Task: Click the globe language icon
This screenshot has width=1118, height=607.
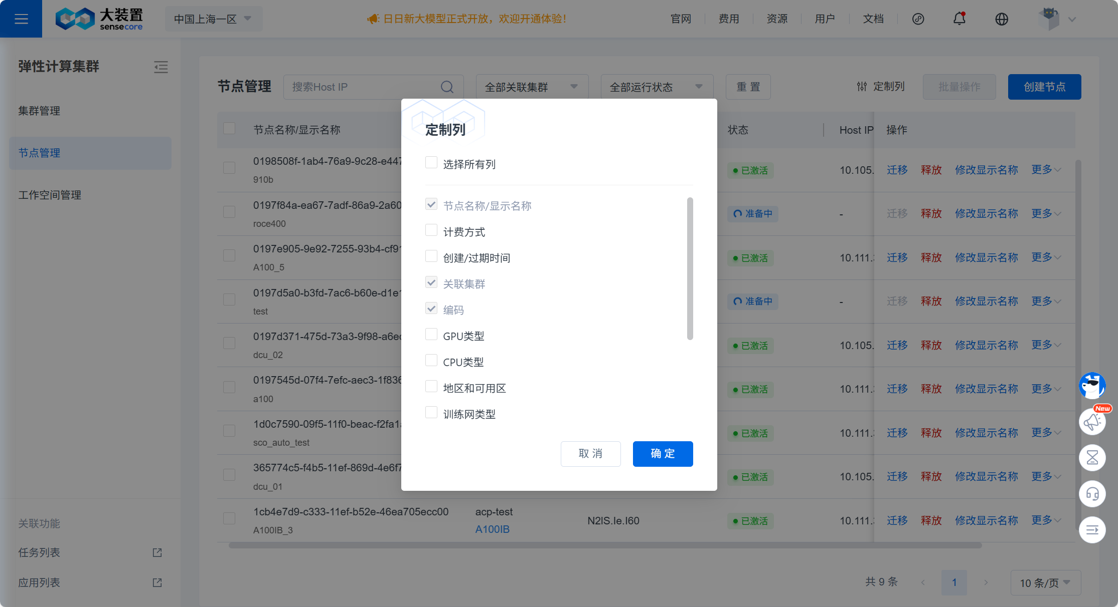Action: coord(1001,19)
